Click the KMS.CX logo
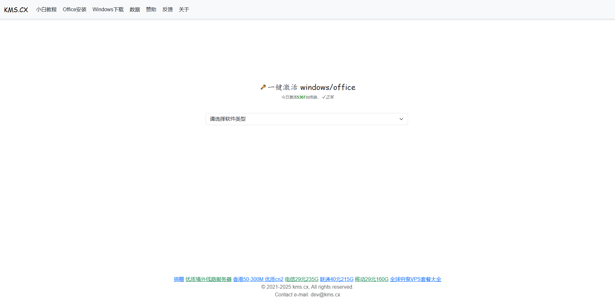This screenshot has width=615, height=305. [x=16, y=10]
